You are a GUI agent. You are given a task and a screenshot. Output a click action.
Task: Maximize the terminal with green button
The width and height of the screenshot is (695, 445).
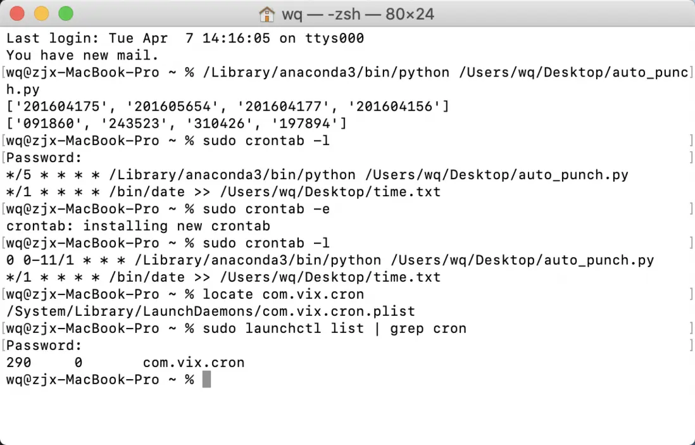[66, 14]
